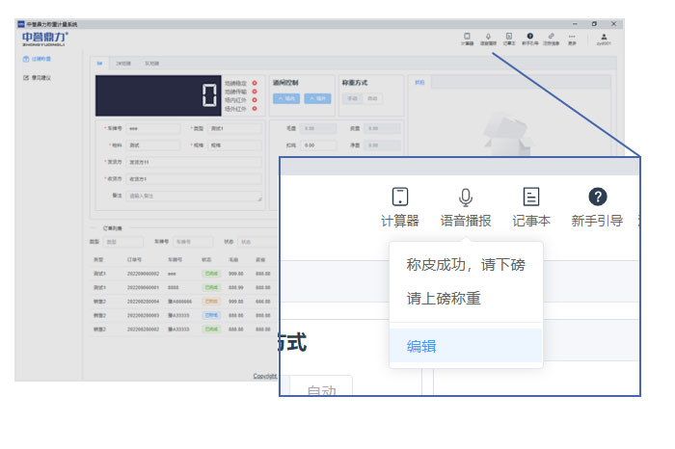Viewport: 675px width, 449px height.
Task: Click the user account icon at top right
Action: [604, 36]
